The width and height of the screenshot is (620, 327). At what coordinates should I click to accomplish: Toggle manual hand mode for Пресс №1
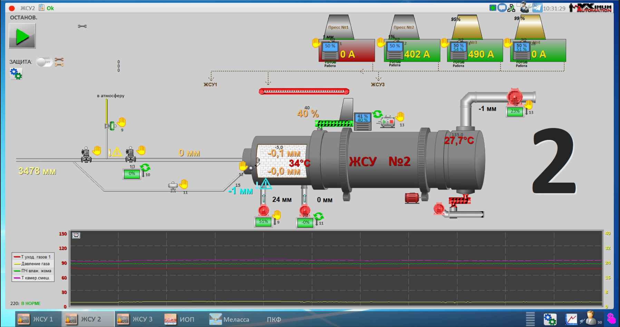click(x=316, y=43)
